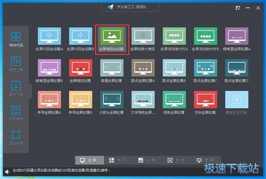Select 全屏侧滑大海报 icon

click(x=143, y=36)
